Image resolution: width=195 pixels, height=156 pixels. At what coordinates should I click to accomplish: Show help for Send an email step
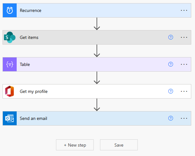tap(171, 118)
